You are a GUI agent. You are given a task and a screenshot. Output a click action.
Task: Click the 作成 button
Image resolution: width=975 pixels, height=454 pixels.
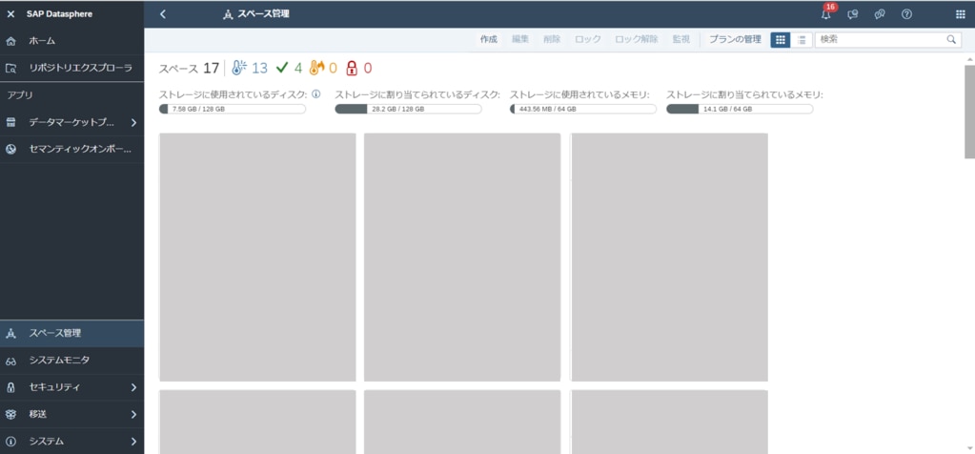click(x=488, y=40)
